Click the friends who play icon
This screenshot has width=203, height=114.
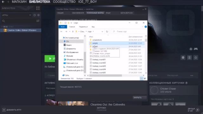(x=191, y=49)
